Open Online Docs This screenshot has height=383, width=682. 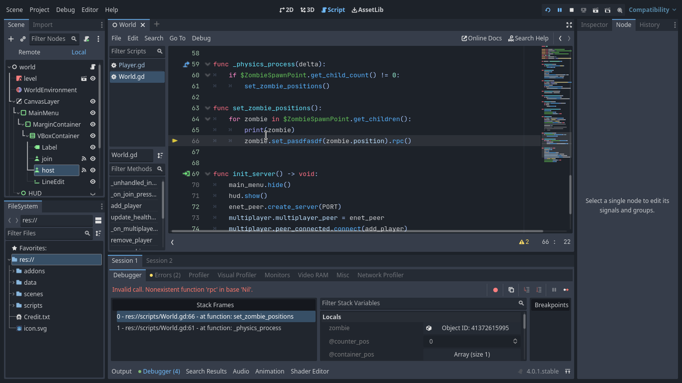[x=481, y=38]
